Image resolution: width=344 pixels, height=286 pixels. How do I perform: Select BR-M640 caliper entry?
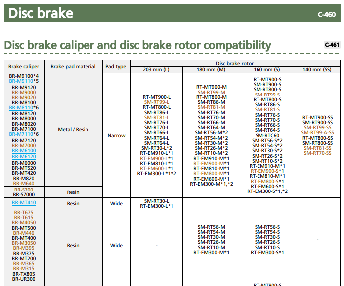(24, 183)
